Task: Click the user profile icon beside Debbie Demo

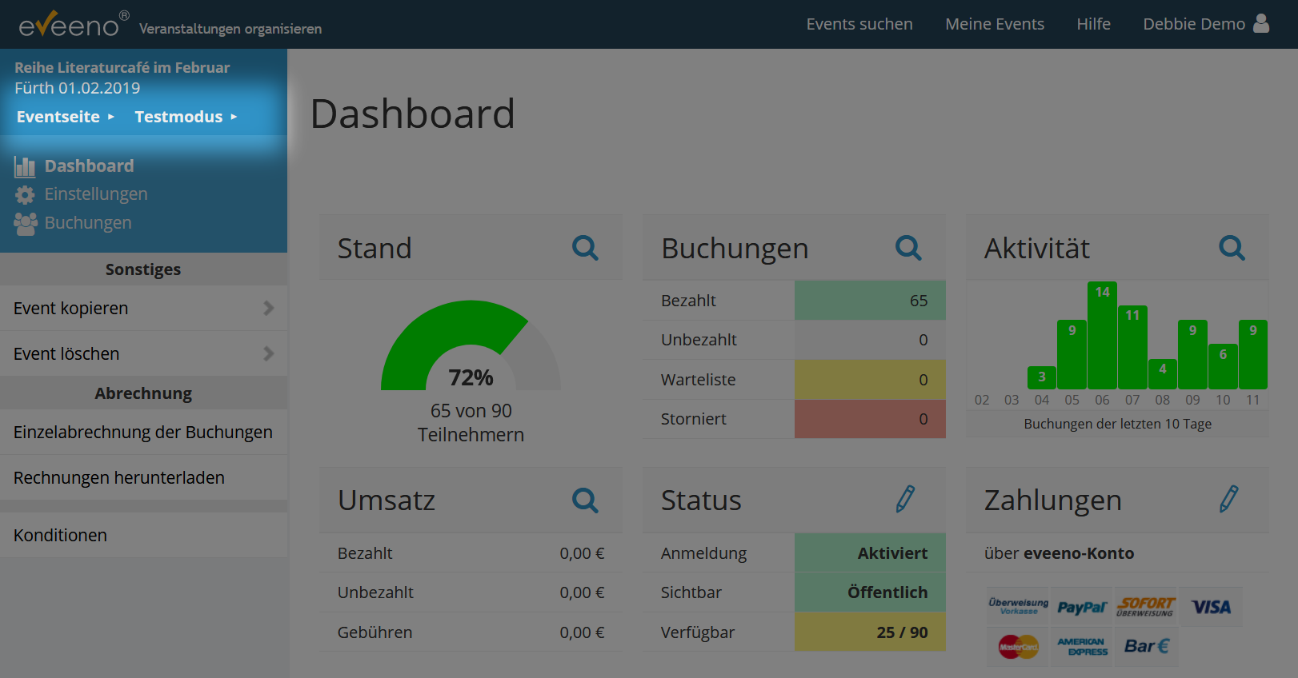Action: (1261, 23)
